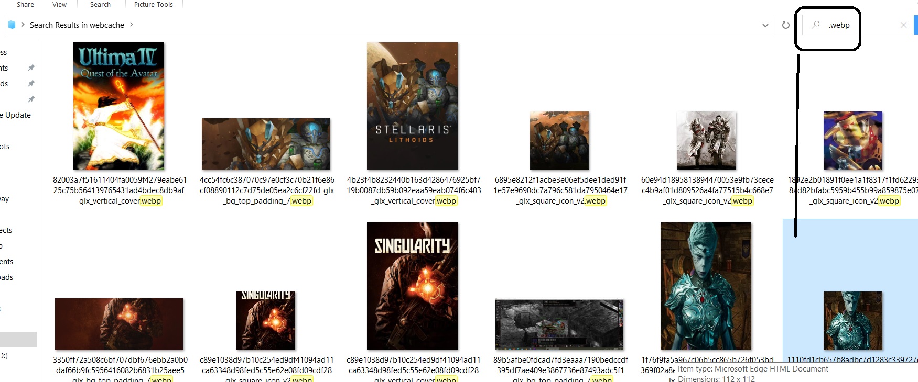
Task: Expand the address bar history dropdown
Action: point(765,25)
